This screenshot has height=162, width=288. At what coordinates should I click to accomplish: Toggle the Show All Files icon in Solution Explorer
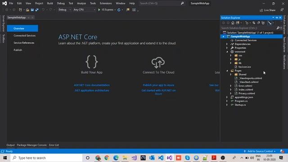[x=263, y=23]
